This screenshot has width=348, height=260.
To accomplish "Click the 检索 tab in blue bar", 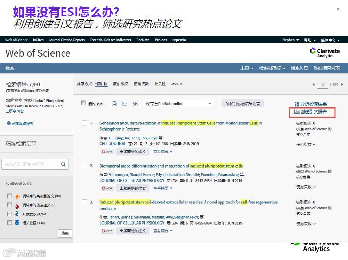I will point(10,68).
